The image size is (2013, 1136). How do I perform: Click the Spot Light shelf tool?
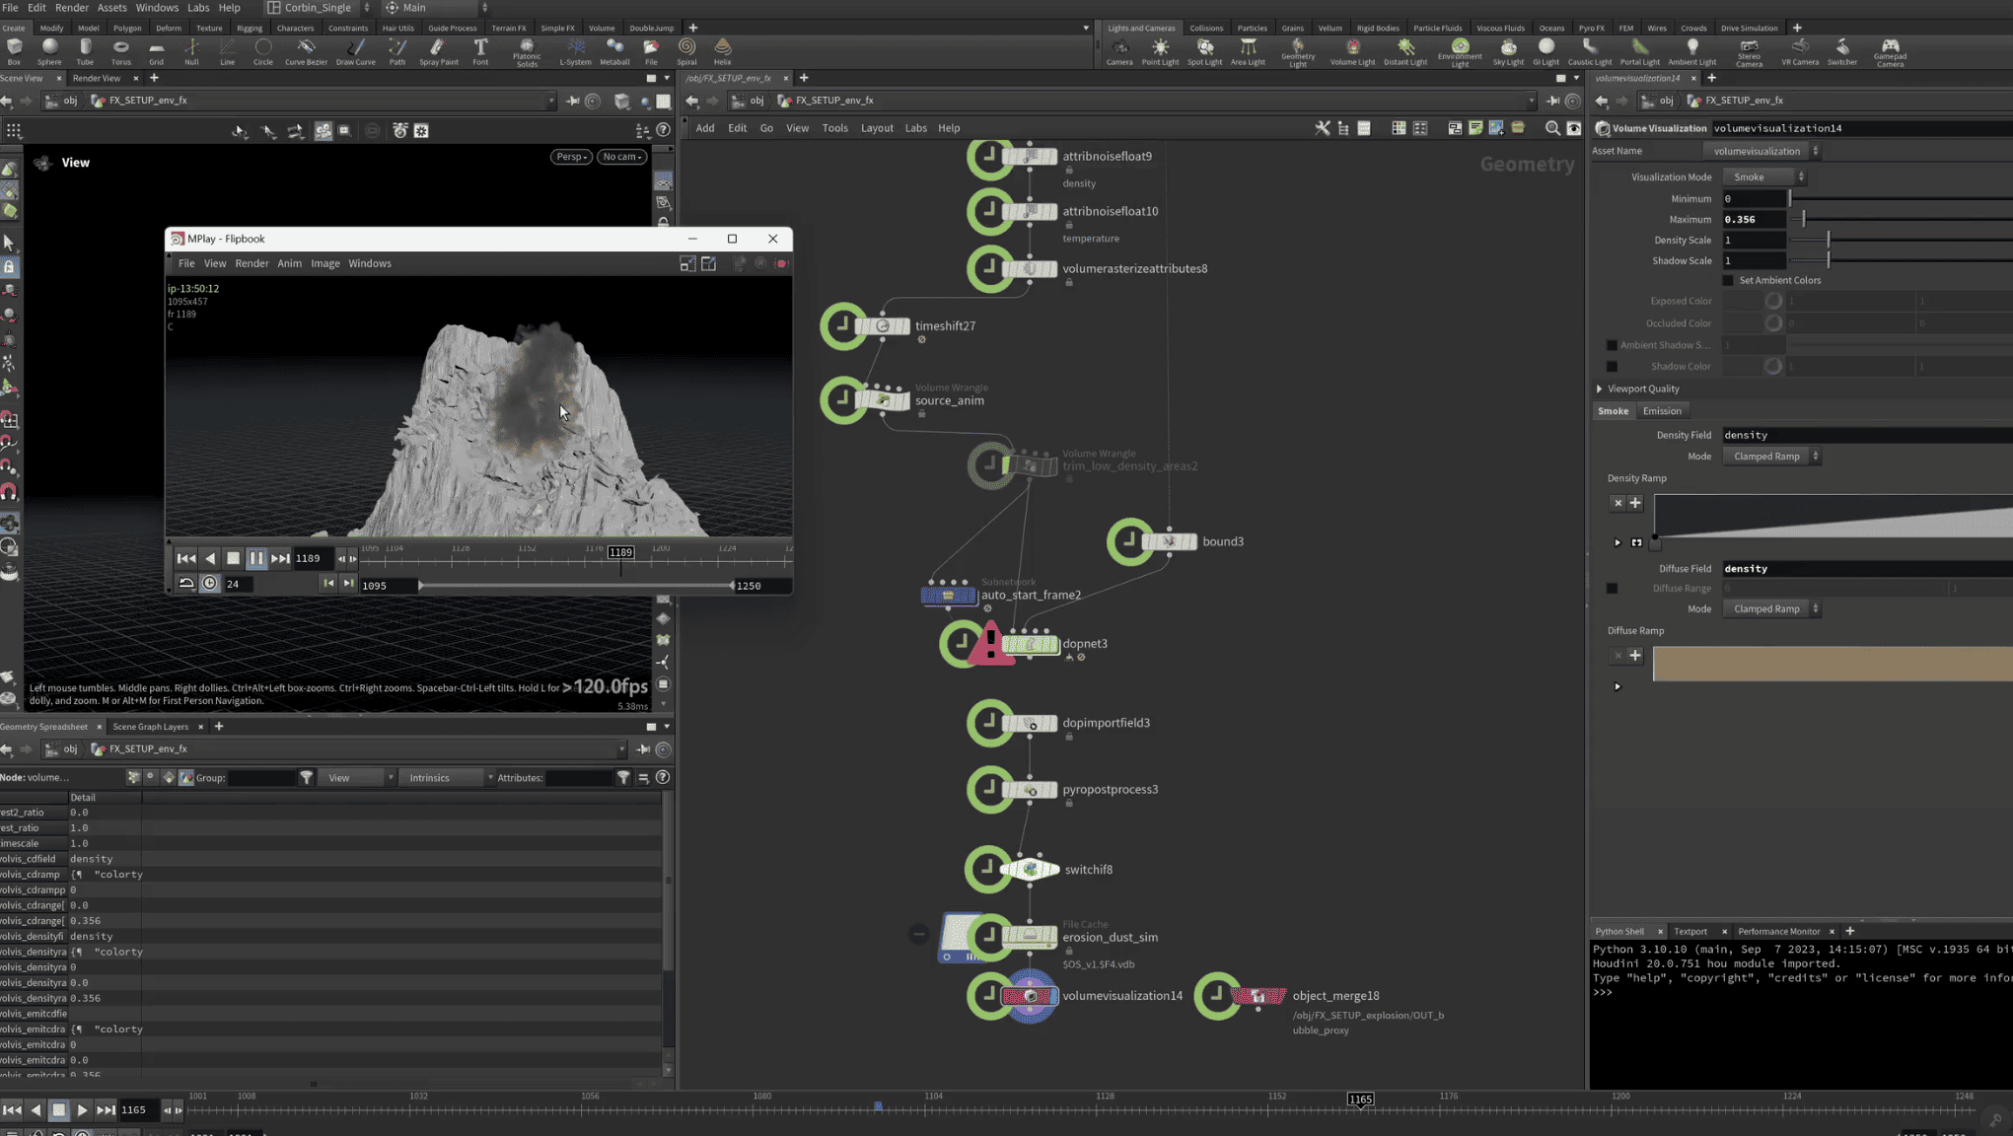(1204, 51)
